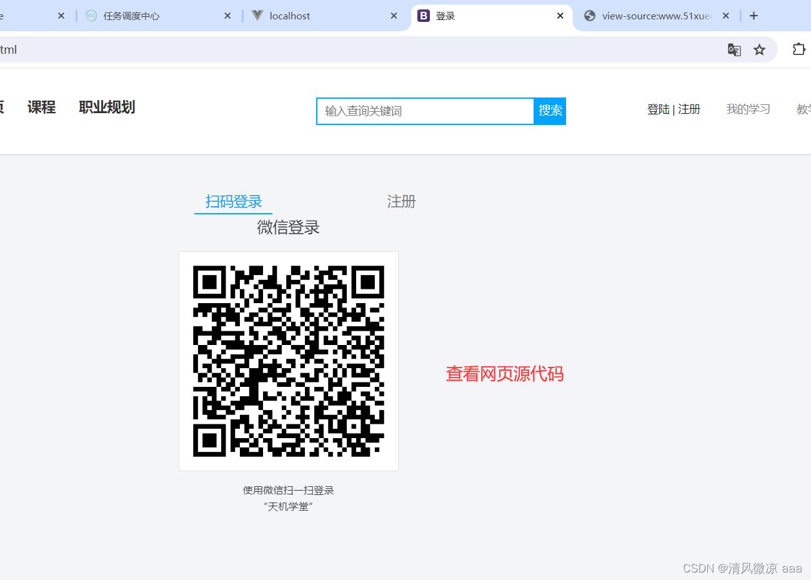This screenshot has width=811, height=580.
Task: Open the browser extensions puzzle icon
Action: [799, 49]
